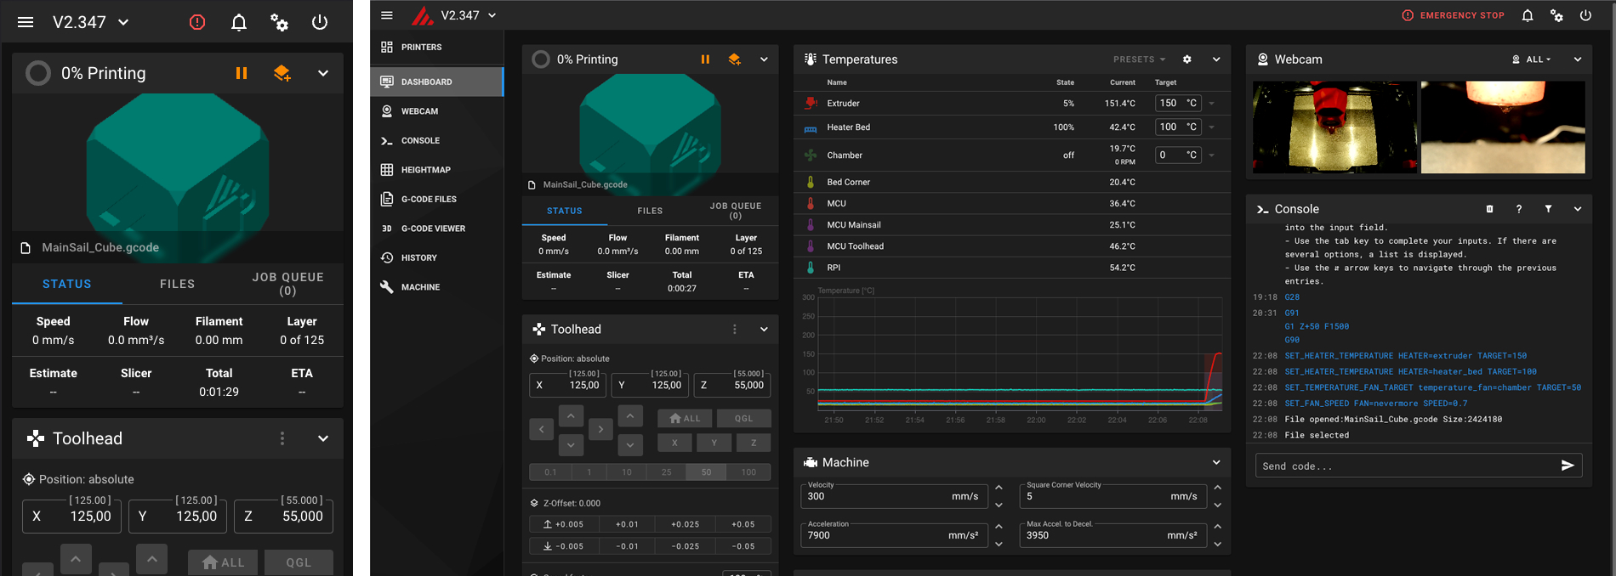The height and width of the screenshot is (576, 1616).
Task: Open Machine page with the wrench icon
Action: pyautogui.click(x=420, y=287)
